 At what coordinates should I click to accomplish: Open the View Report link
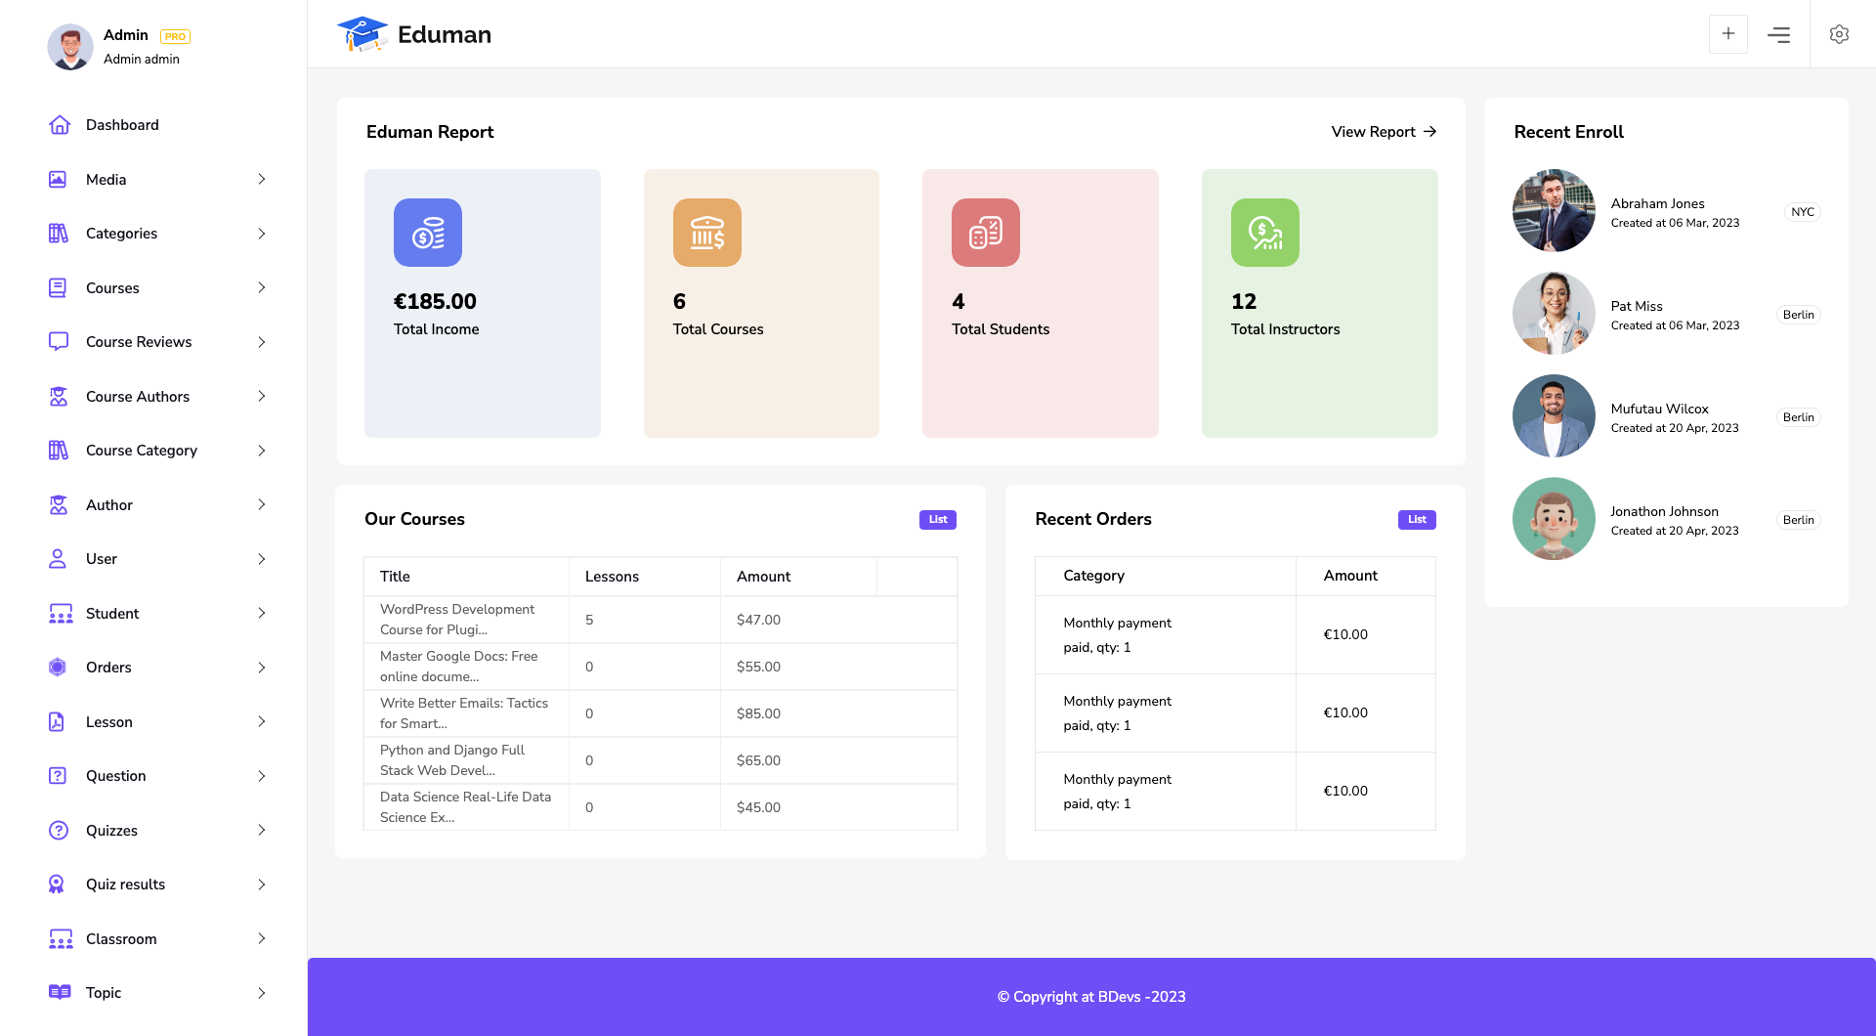point(1383,132)
